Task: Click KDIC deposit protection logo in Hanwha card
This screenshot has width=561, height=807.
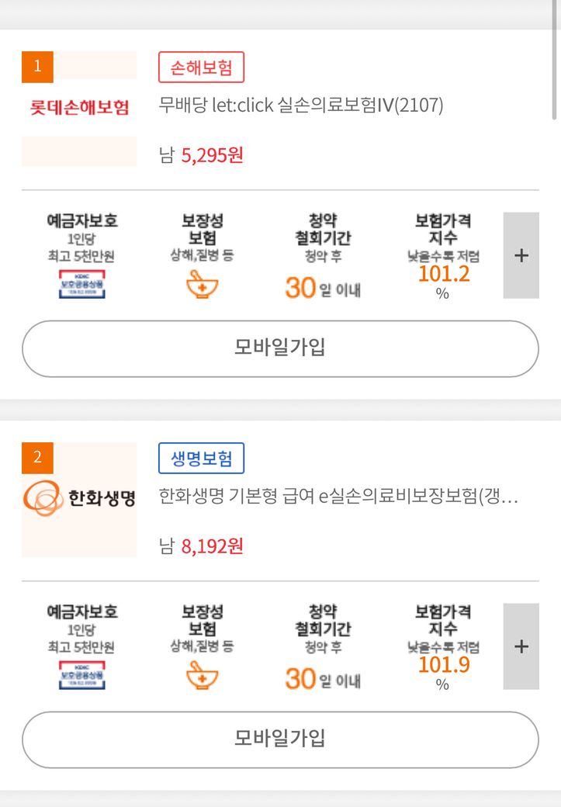Action: click(82, 675)
